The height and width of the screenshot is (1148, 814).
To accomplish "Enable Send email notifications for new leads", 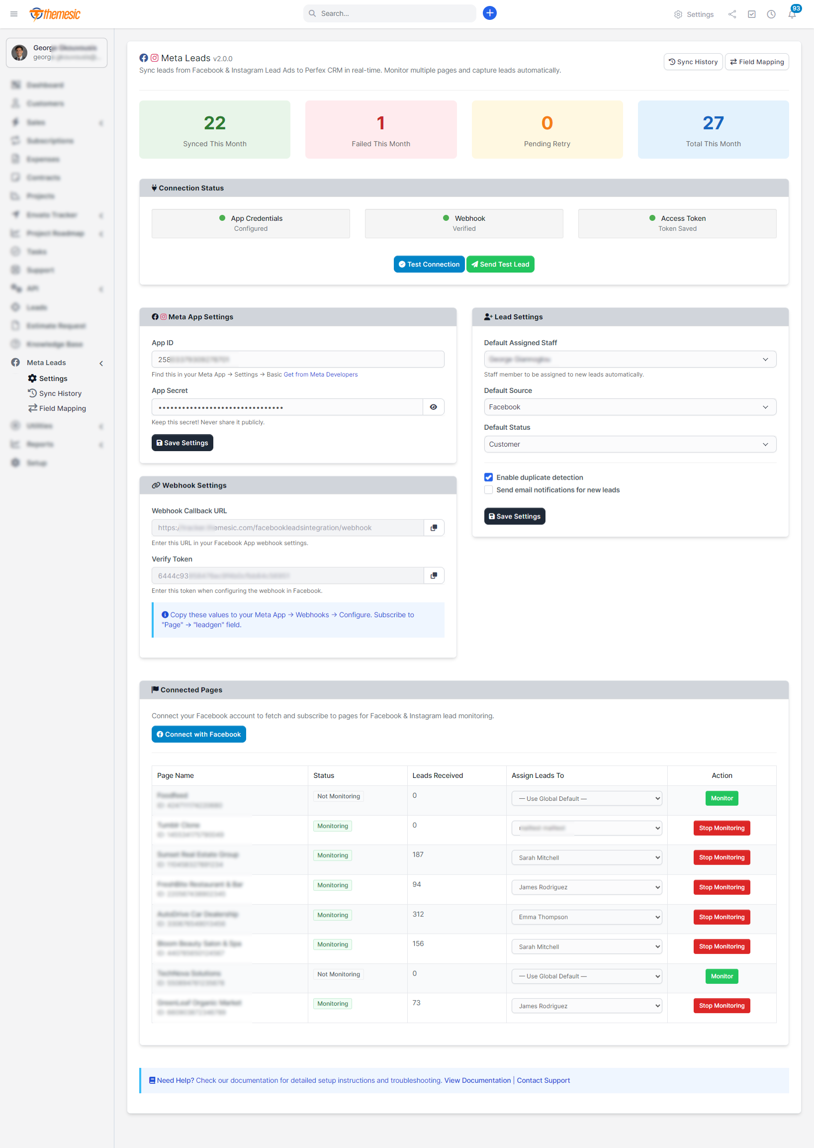I will tap(488, 489).
